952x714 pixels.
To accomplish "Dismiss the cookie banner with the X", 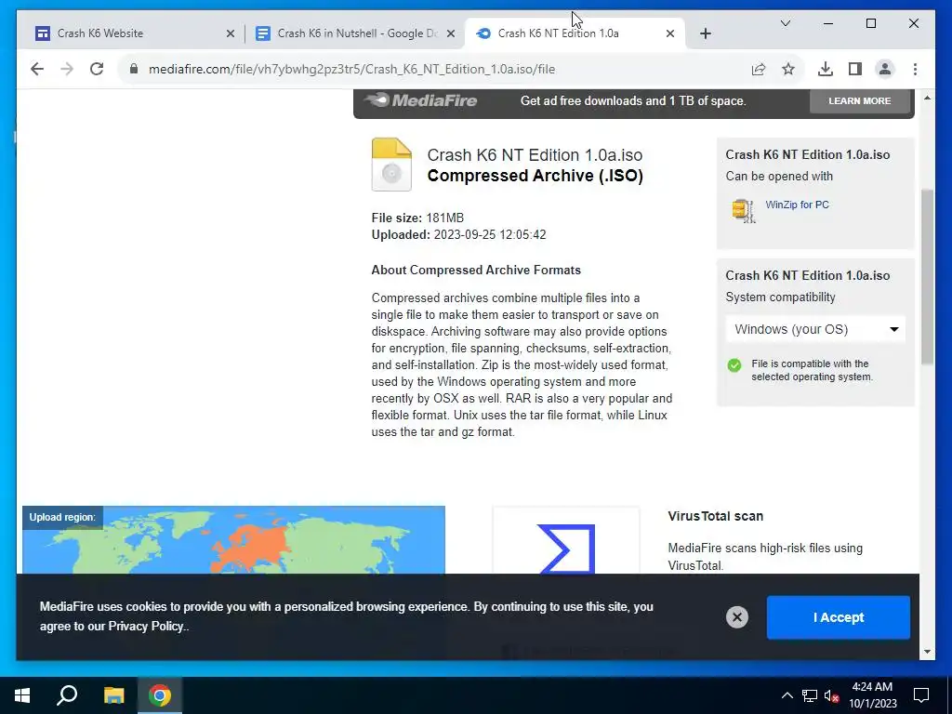I will [737, 617].
